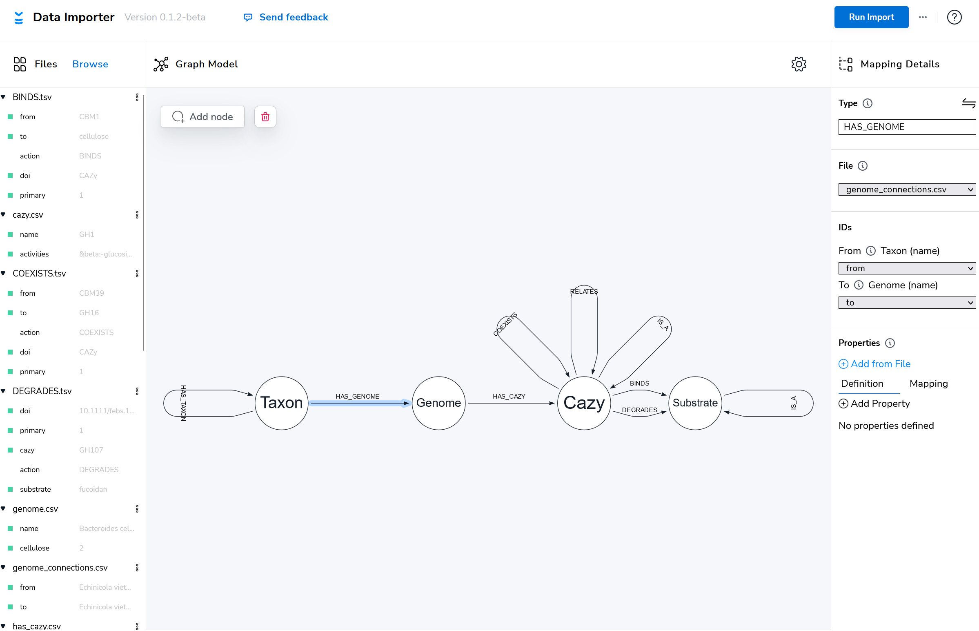The image size is (979, 631).
Task: Click the trash delete icon
Action: (265, 117)
